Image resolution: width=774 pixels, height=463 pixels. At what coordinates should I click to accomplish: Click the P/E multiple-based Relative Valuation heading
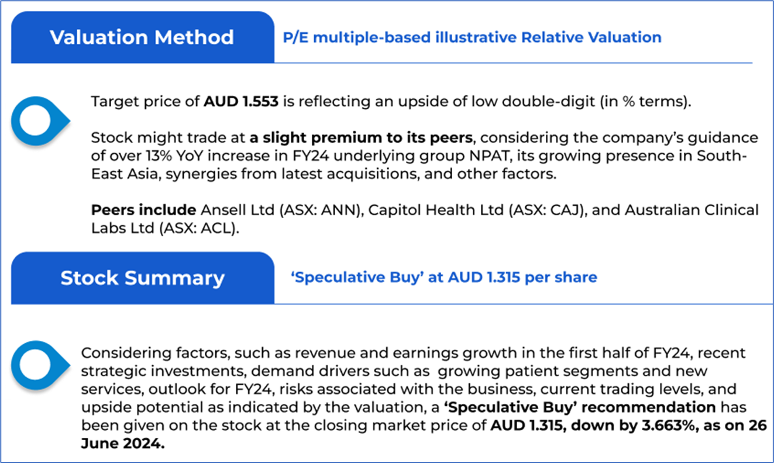click(x=472, y=37)
